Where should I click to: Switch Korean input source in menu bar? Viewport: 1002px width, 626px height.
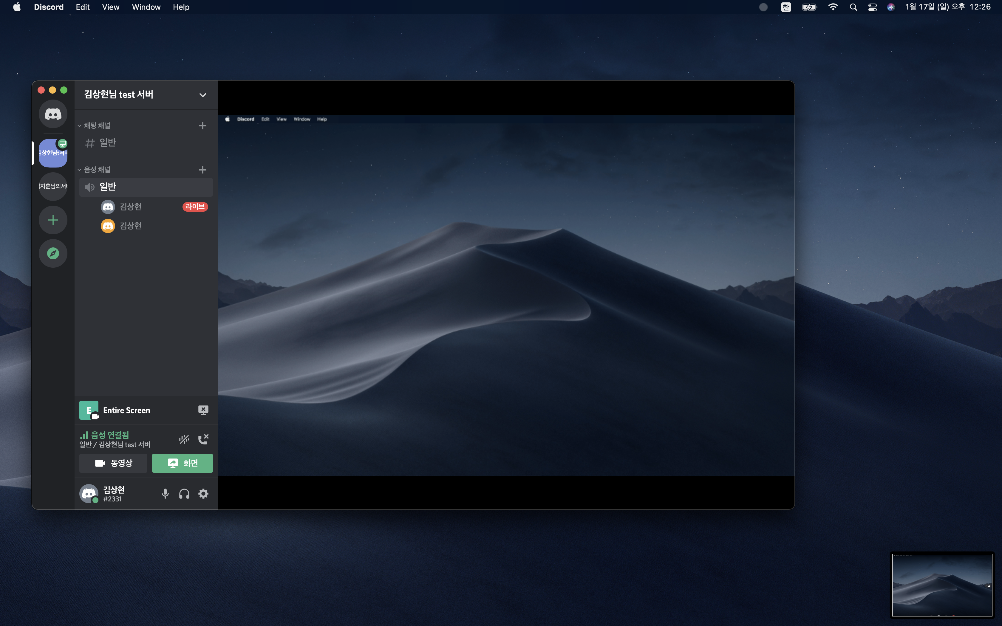pyautogui.click(x=786, y=7)
